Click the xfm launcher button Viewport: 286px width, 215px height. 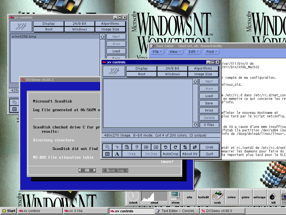pos(190,197)
